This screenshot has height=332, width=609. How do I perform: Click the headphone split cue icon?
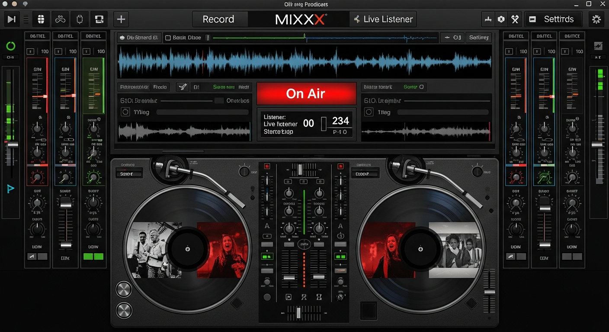click(60, 19)
